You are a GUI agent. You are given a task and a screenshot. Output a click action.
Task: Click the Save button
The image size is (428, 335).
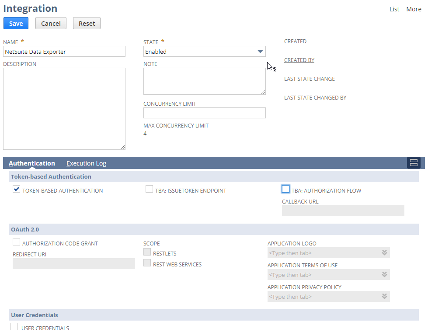click(16, 23)
